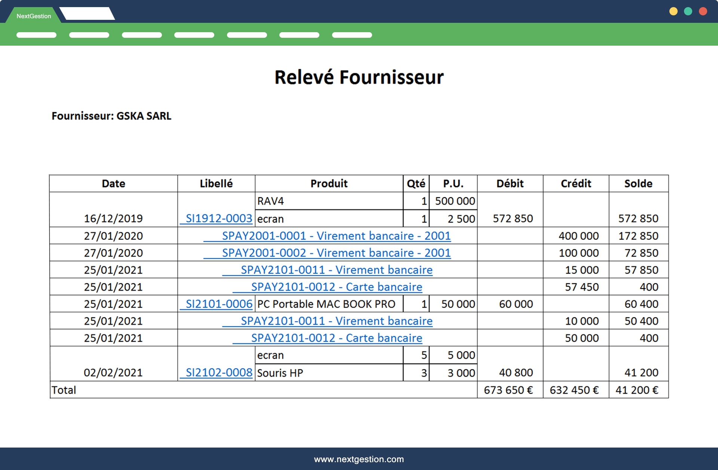Screen dimensions: 718x470
Task: Click the red window circle button
Action: (703, 11)
